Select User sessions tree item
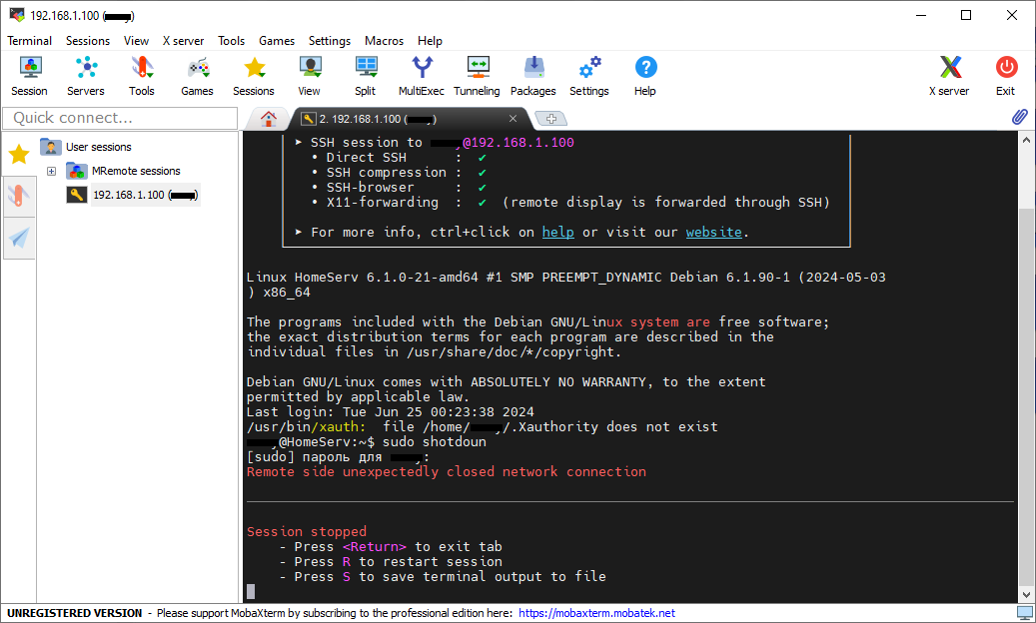Viewport: 1036px width, 623px height. coord(99,147)
